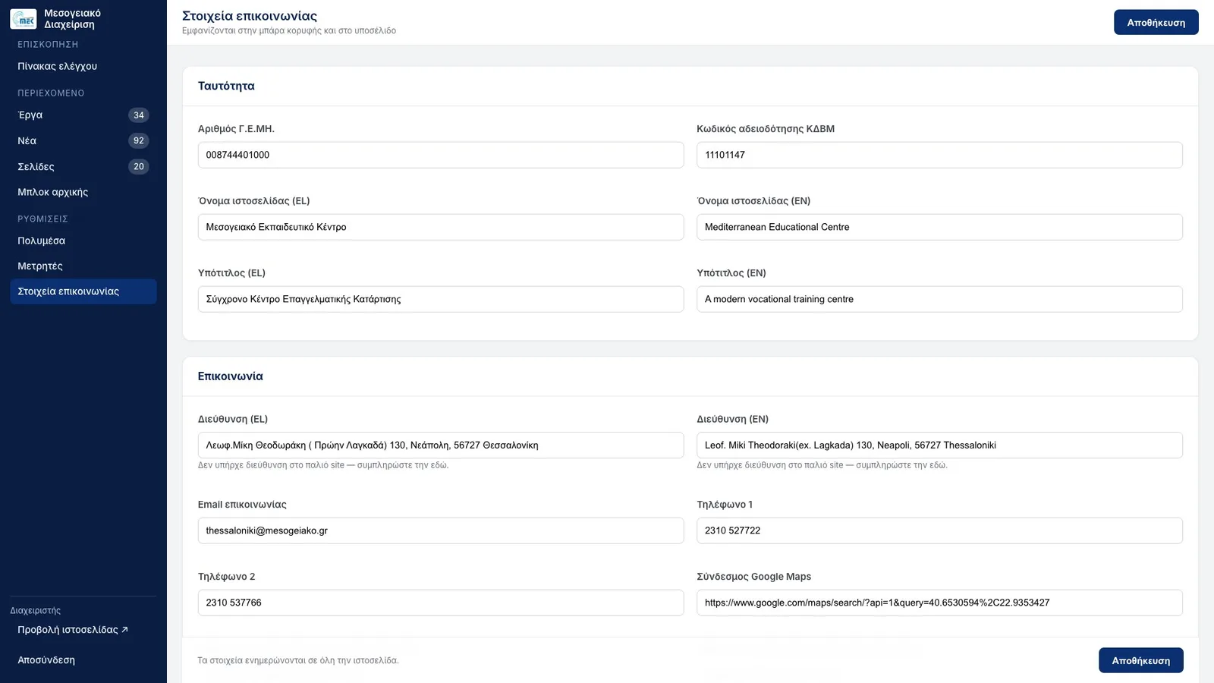This screenshot has width=1214, height=683.
Task: Click the Τηλέφωνο 2 input
Action: click(x=441, y=603)
